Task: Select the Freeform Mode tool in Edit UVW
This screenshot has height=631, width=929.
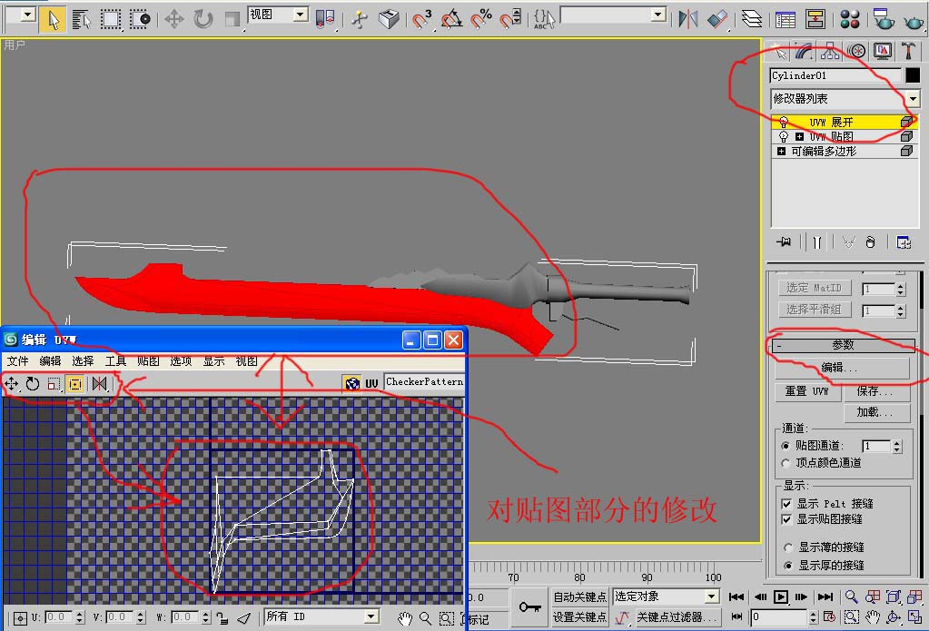Action: pos(74,384)
